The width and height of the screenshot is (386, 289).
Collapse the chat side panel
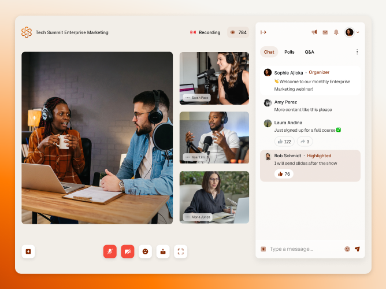263,32
